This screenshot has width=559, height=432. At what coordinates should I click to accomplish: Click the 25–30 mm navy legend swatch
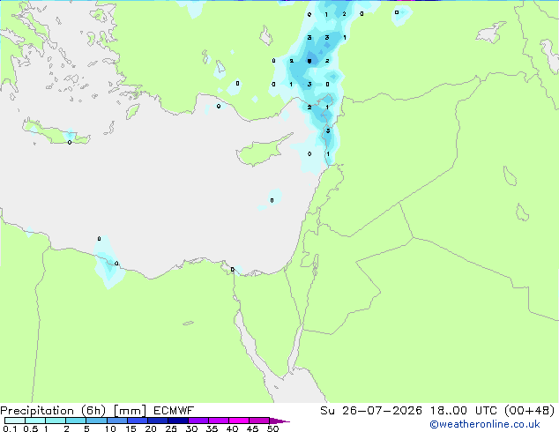click(x=178, y=421)
